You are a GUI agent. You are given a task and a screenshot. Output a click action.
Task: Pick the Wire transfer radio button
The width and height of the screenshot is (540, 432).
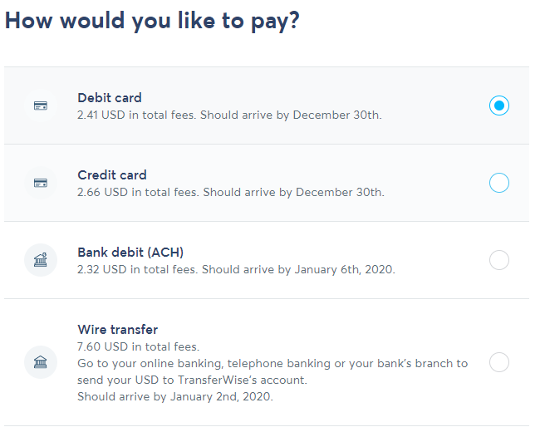coord(498,362)
